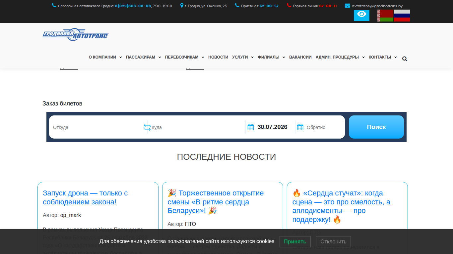Open site search with magnifier icon
This screenshot has width=453, height=254.
[405, 59]
